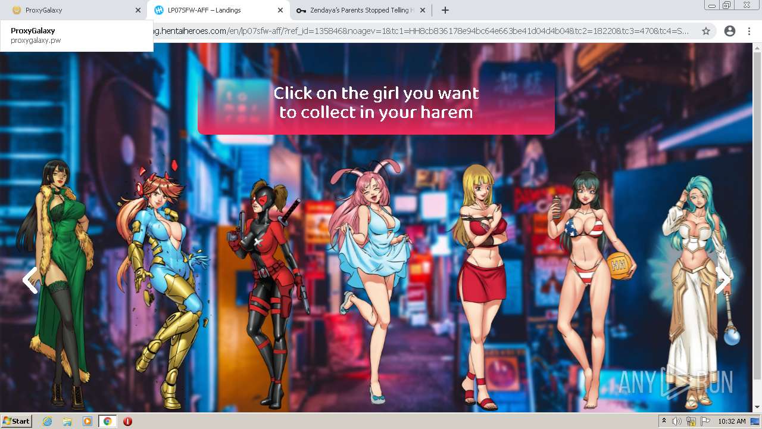Close the ProxyGalaxy tab
The height and width of the screenshot is (429, 762).
[x=138, y=10]
